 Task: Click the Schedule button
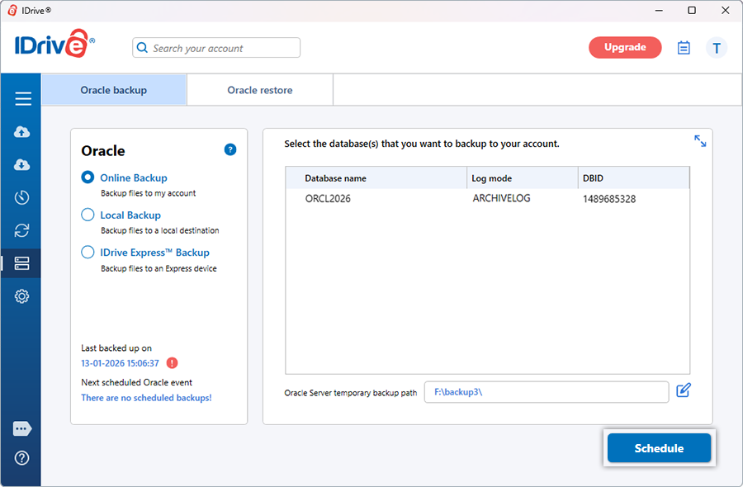point(659,448)
